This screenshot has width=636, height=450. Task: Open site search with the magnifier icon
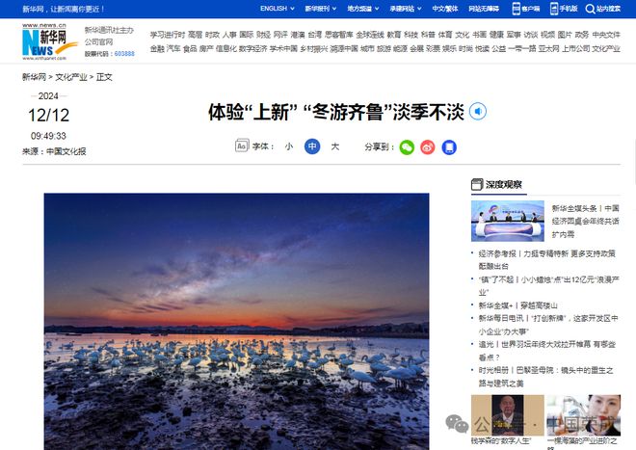(590, 9)
